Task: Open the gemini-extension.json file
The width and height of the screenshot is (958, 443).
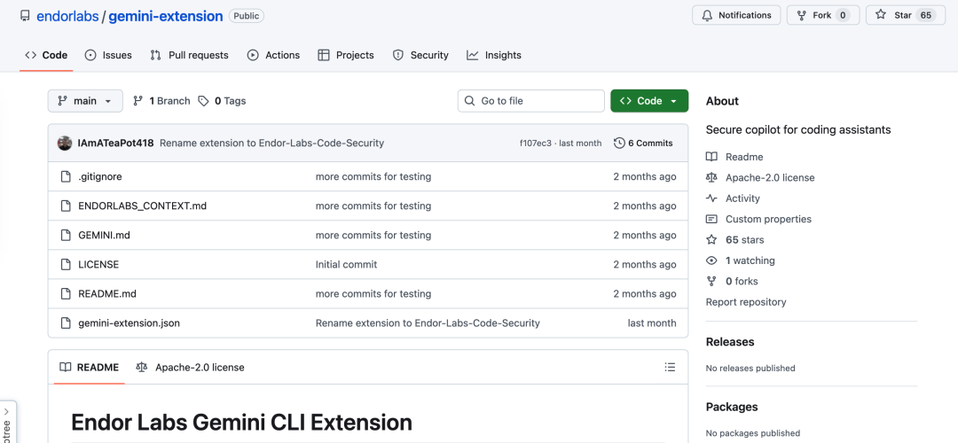Action: (129, 323)
